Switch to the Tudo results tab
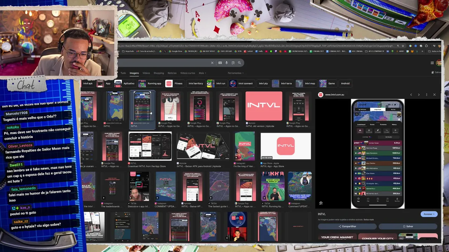 click(123, 73)
